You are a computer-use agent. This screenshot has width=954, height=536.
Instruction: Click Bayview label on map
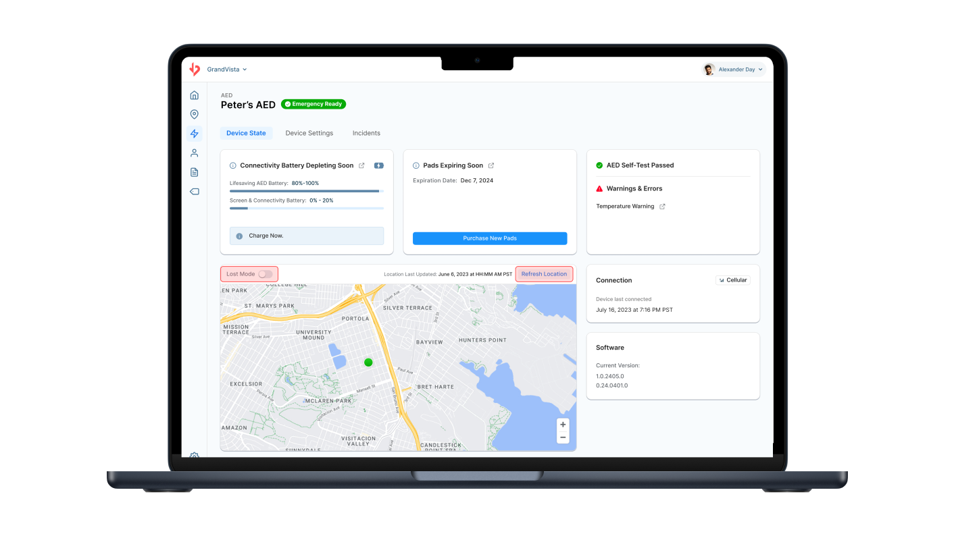(x=430, y=342)
